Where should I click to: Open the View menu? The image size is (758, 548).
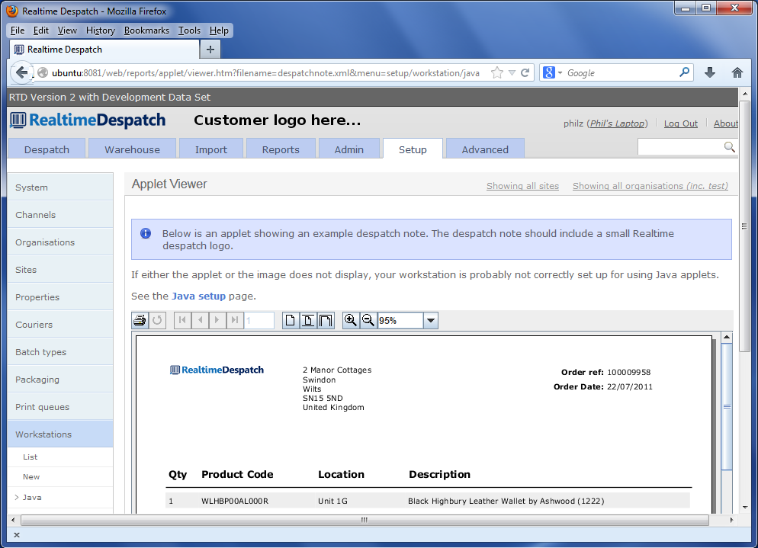(x=67, y=30)
